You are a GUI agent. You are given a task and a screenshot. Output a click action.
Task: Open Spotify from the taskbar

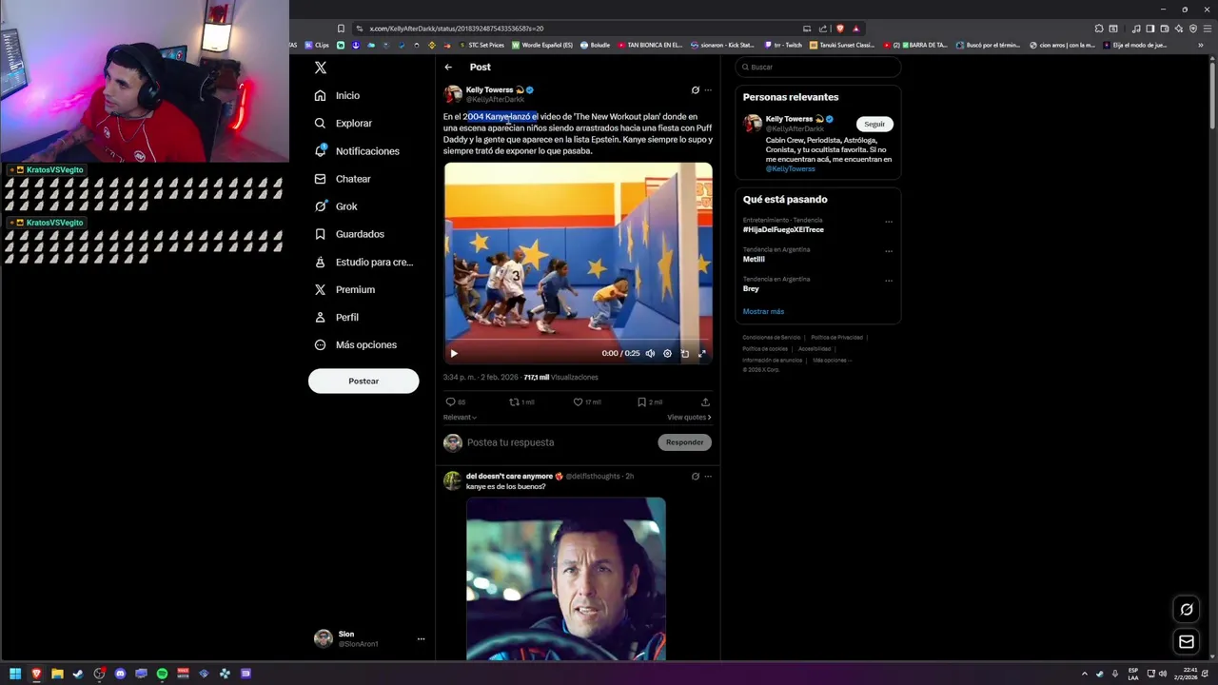(162, 674)
